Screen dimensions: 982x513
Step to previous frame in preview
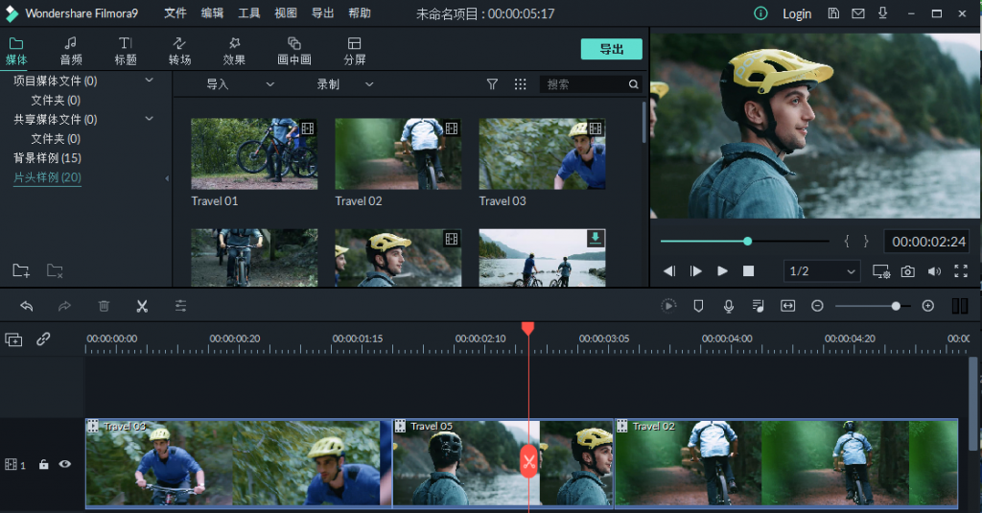point(669,271)
